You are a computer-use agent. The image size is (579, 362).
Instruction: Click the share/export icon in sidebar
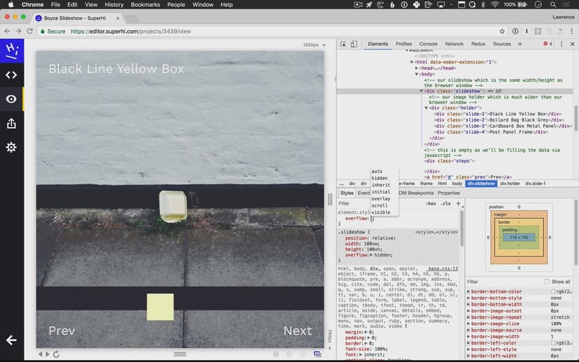point(11,124)
